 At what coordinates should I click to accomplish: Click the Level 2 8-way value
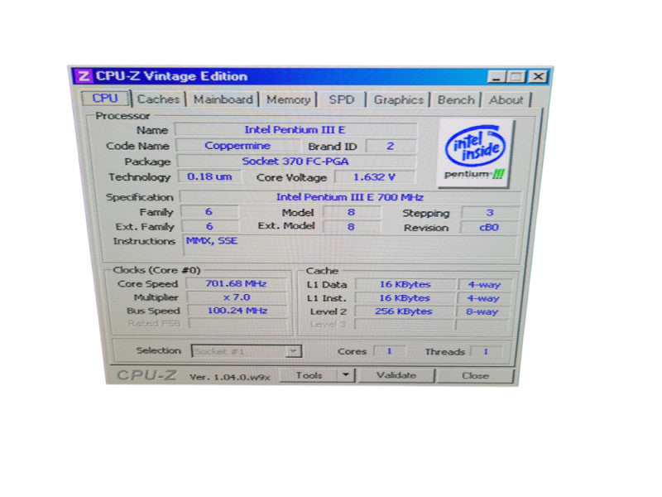tap(483, 312)
